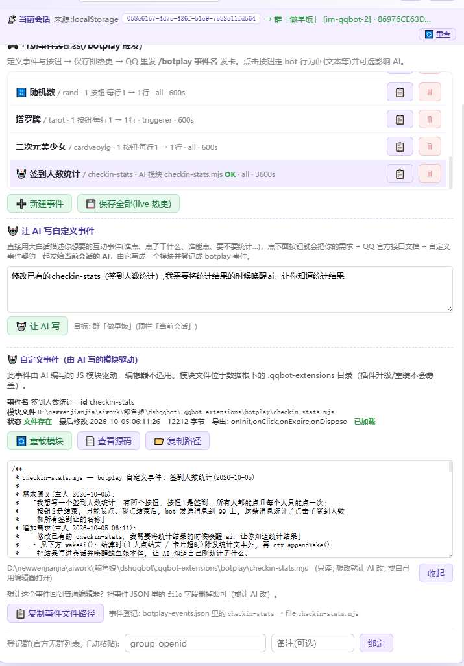Click the 签到人数统计 robot face icon
The width and height of the screenshot is (464, 666).
click(21, 174)
